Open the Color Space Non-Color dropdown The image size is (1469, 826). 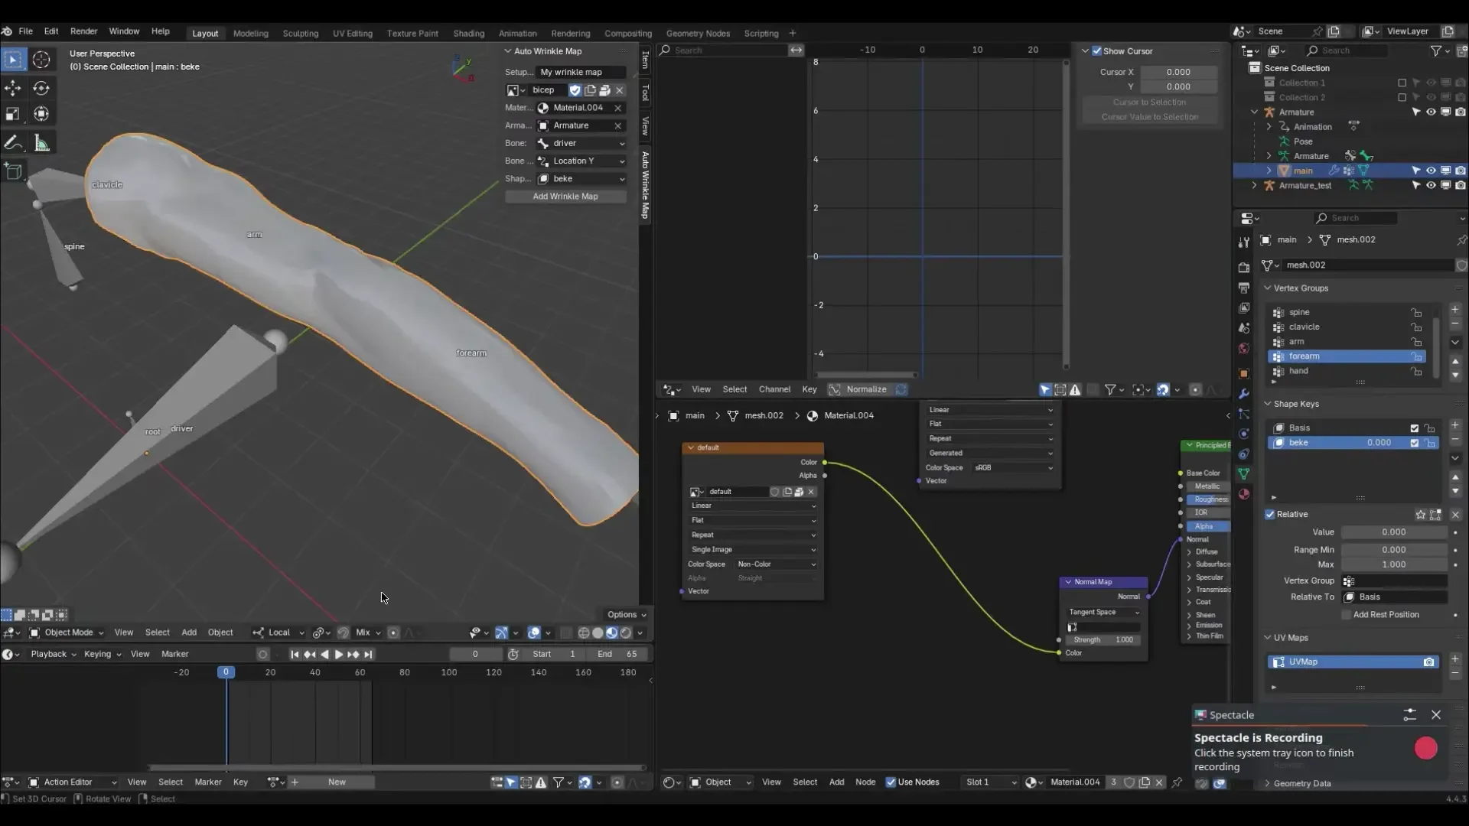click(776, 564)
